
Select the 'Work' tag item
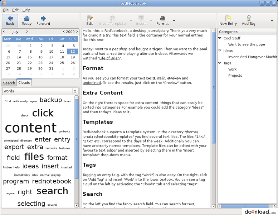(x=232, y=69)
